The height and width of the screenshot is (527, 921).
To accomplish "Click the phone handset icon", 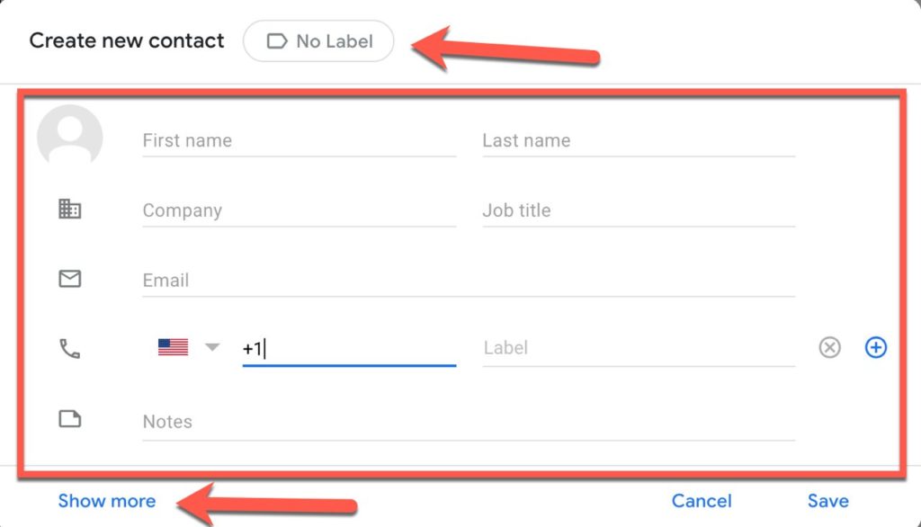I will (x=69, y=348).
